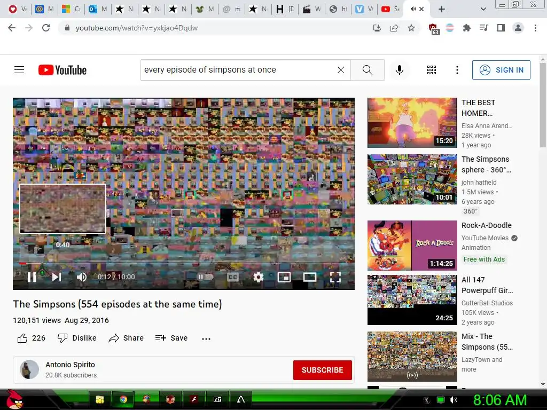Image resolution: width=547 pixels, height=410 pixels.
Task: Open the Chrome three-dot menu
Action: [535, 28]
